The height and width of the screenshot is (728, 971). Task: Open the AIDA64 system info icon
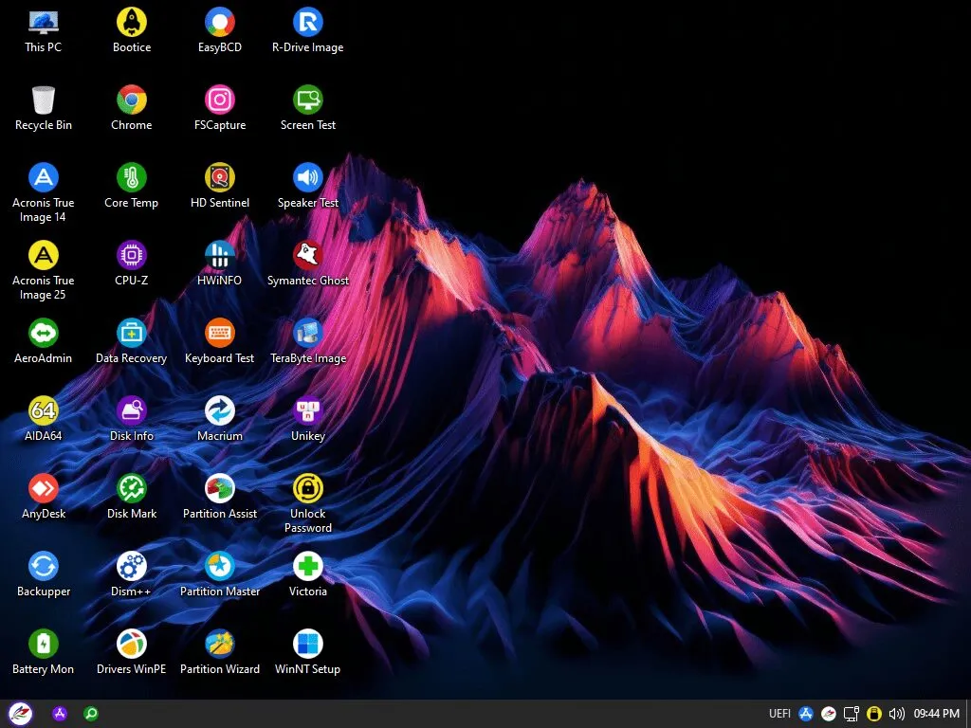(44, 410)
